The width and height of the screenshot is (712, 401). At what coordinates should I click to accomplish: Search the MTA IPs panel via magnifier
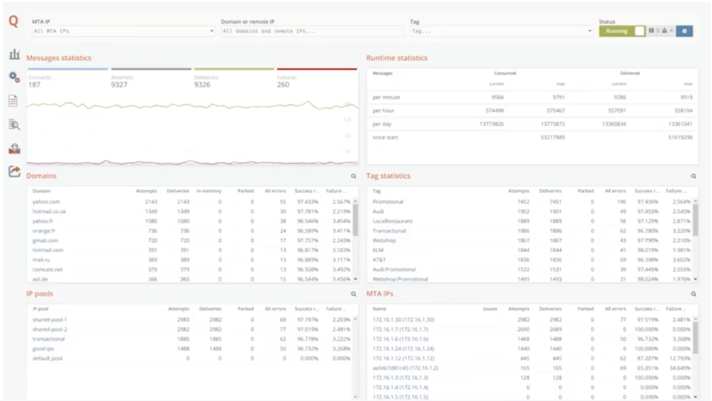(x=693, y=294)
